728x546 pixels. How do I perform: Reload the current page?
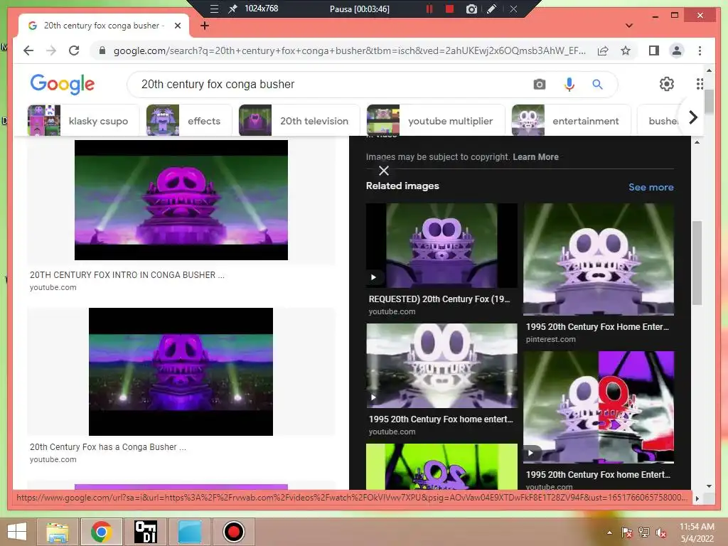[x=74, y=50]
